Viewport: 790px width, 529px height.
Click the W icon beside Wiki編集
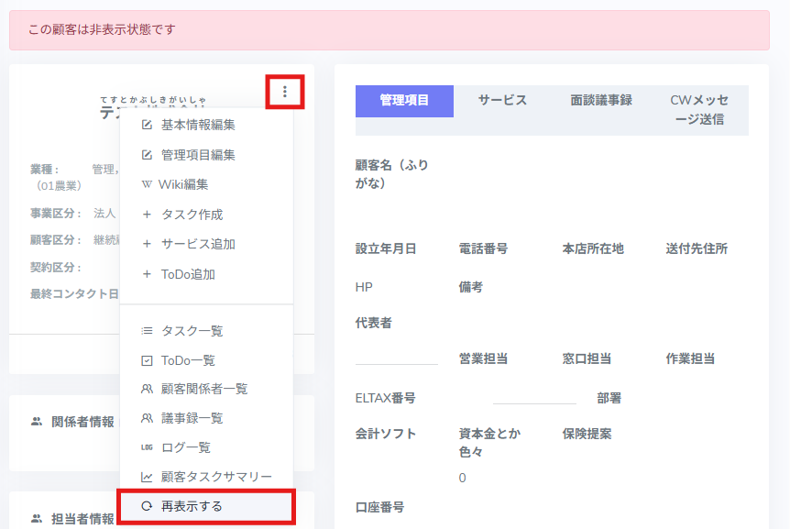147,184
